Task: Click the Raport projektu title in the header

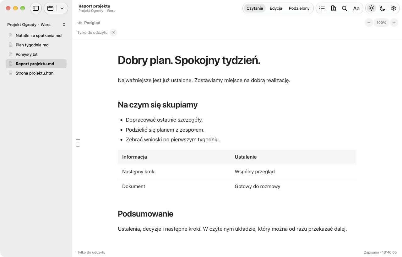Action: (94, 6)
